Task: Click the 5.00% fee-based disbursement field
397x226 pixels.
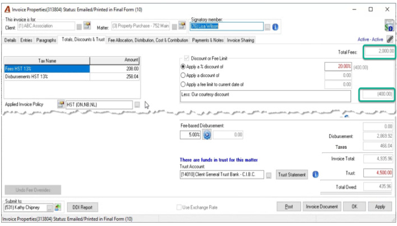Action: 190,135
